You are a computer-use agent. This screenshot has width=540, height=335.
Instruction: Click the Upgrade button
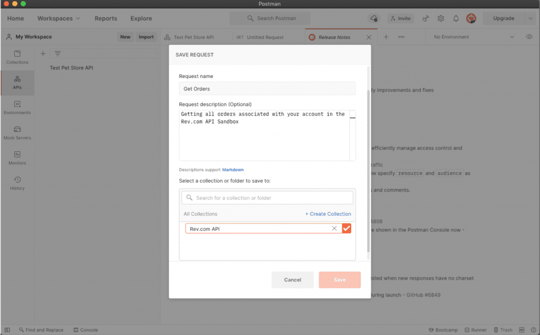[x=504, y=18]
